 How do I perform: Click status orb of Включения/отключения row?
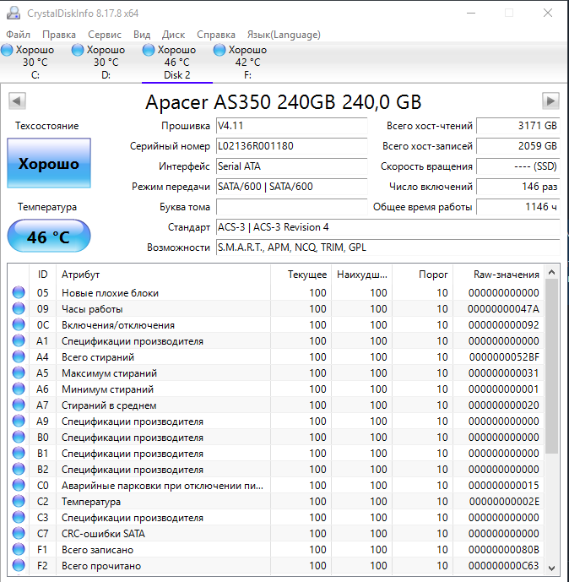tap(19, 324)
